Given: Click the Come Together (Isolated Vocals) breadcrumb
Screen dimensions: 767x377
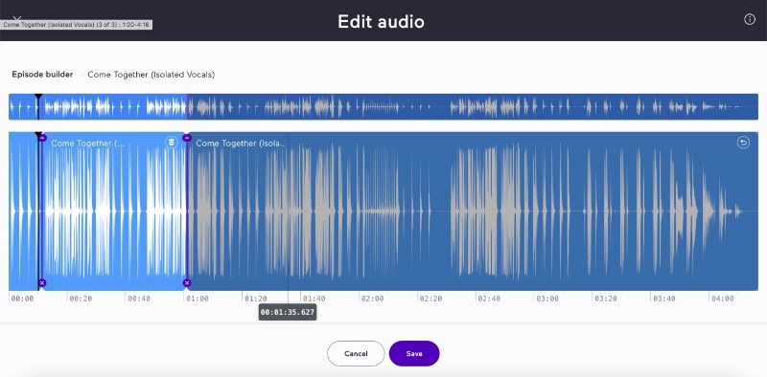Looking at the screenshot, I should (151, 75).
